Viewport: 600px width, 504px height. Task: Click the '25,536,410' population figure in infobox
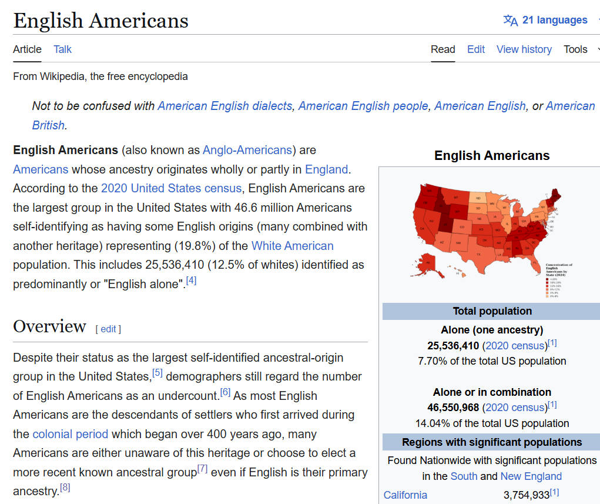453,346
